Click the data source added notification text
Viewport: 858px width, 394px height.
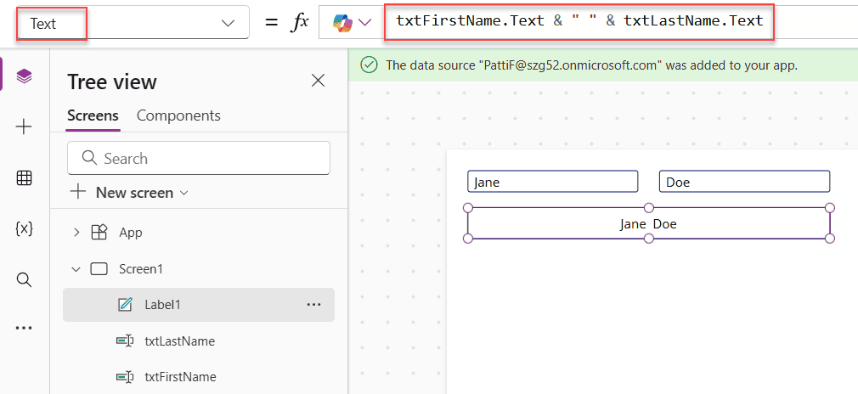click(591, 65)
